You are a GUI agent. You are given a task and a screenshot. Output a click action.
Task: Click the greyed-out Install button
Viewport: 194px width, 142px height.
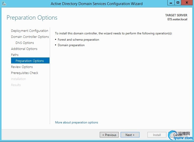click(x=157, y=135)
